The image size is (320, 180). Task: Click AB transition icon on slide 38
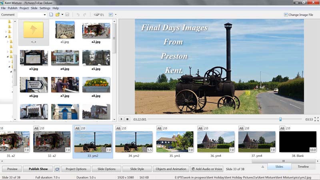(282, 128)
